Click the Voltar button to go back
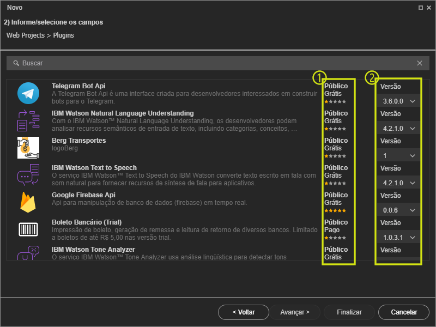The width and height of the screenshot is (436, 327). tap(244, 312)
